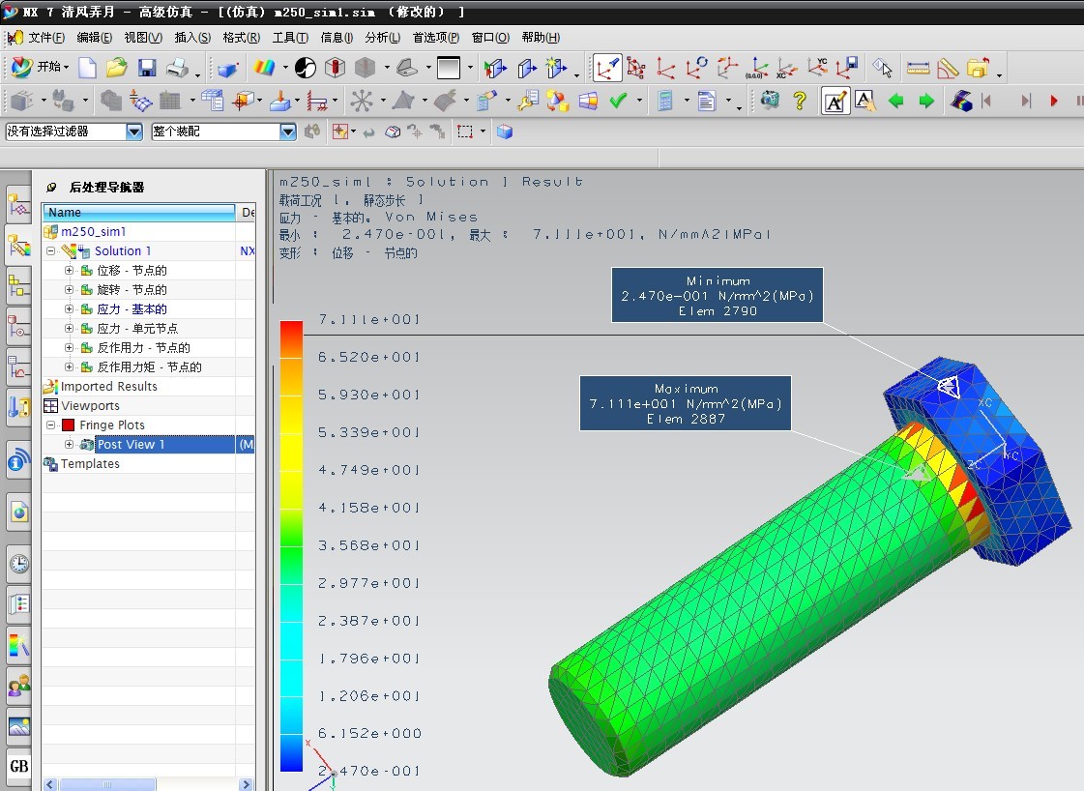Screen dimensions: 1084x791
Task: Click the constraint support icon with red hatch
Action: tap(316, 101)
